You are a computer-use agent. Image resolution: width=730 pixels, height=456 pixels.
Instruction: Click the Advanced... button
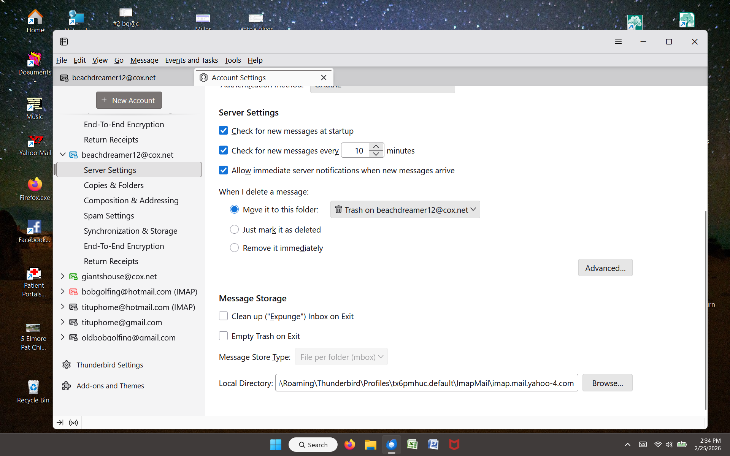[605, 268]
